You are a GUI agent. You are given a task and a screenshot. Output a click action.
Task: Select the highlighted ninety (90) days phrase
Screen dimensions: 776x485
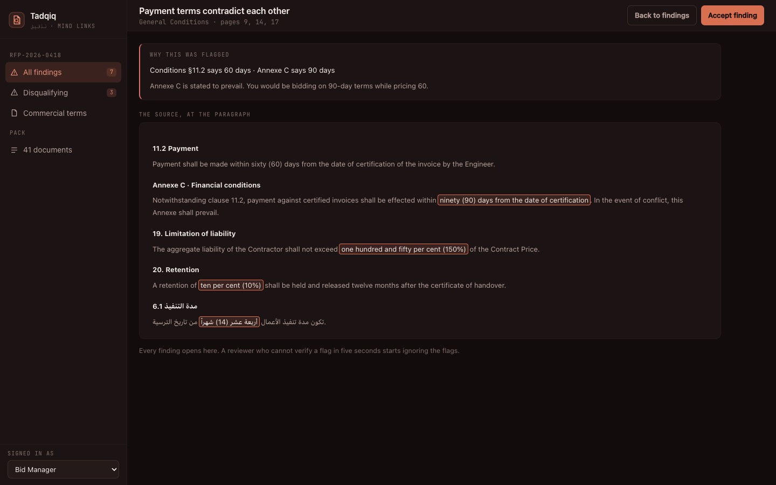point(514,200)
